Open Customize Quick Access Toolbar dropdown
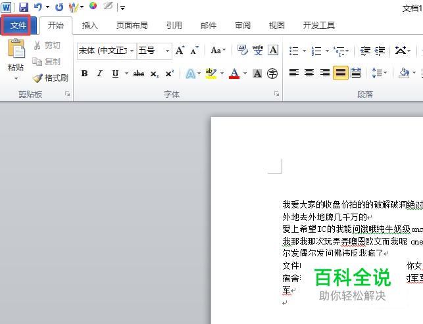This screenshot has height=324, width=423. pos(123,8)
